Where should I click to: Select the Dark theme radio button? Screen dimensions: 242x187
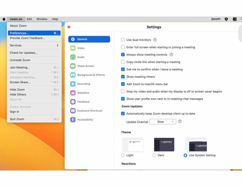(154, 155)
